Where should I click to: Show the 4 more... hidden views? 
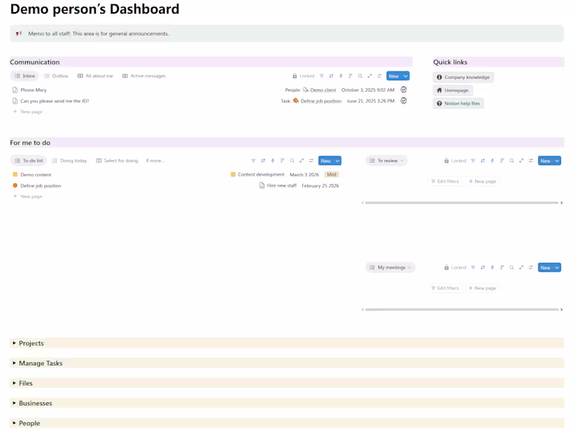(155, 161)
